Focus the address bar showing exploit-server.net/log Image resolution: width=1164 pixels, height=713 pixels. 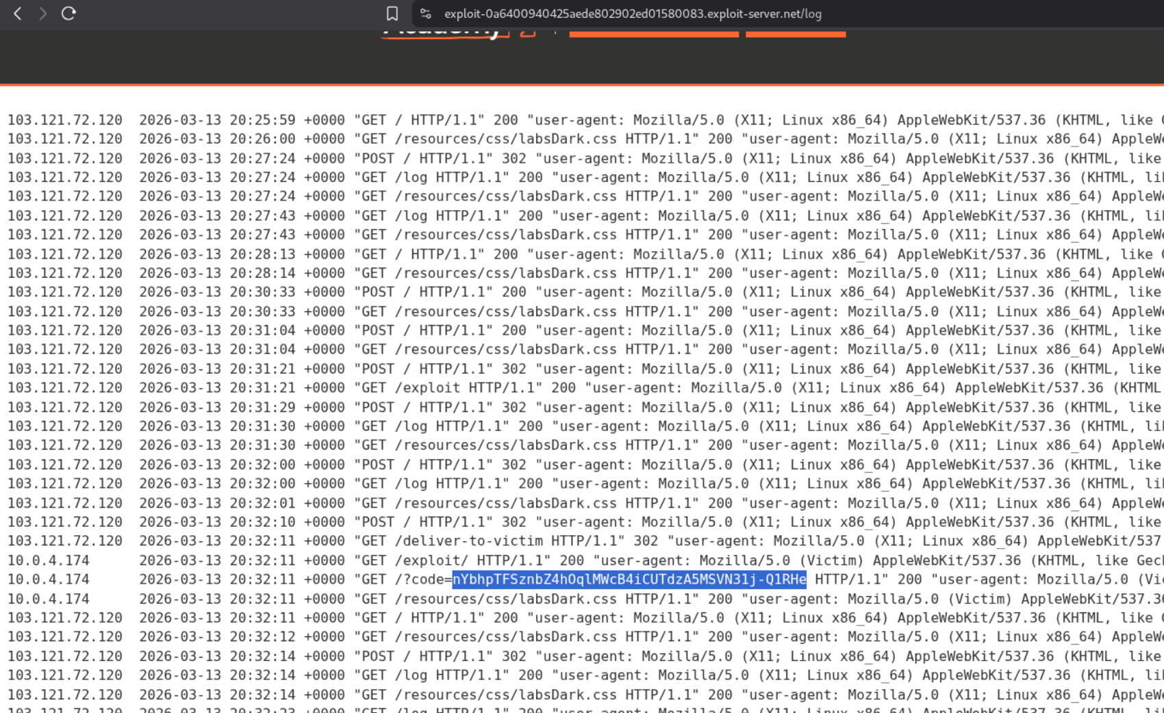pyautogui.click(x=632, y=14)
